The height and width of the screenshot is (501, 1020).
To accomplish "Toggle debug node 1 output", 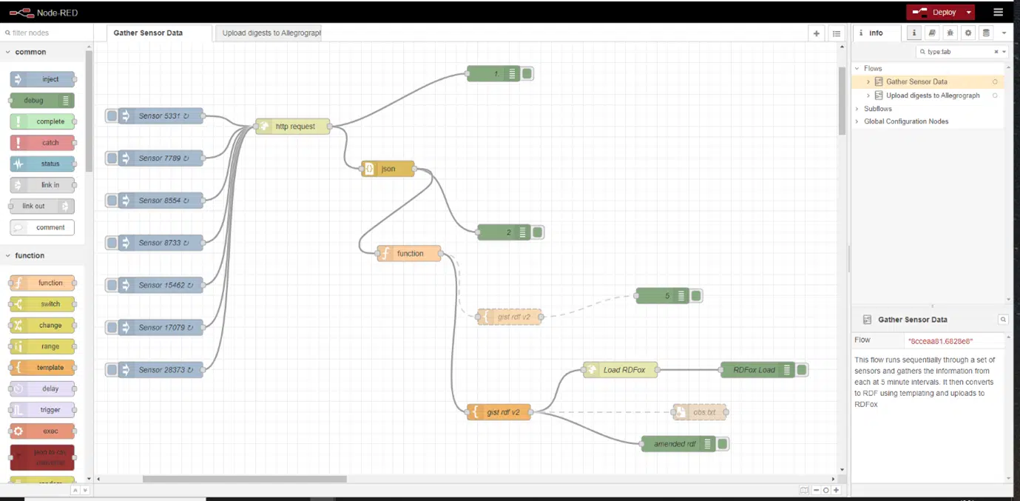I will pyautogui.click(x=527, y=73).
